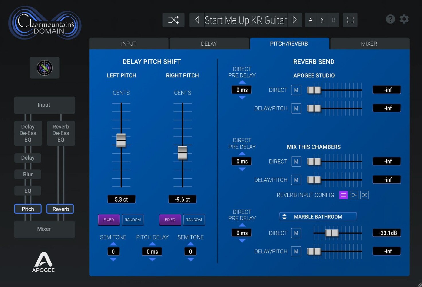Click the circular visualizer icon

(x=45, y=68)
